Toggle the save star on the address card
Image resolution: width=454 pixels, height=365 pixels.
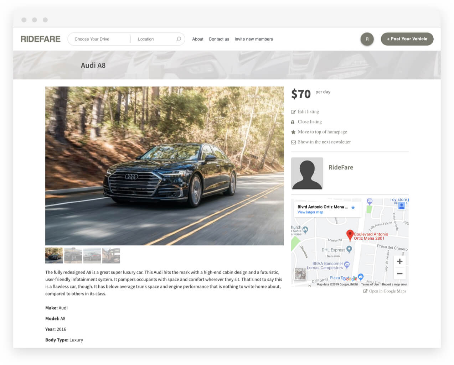[353, 206]
